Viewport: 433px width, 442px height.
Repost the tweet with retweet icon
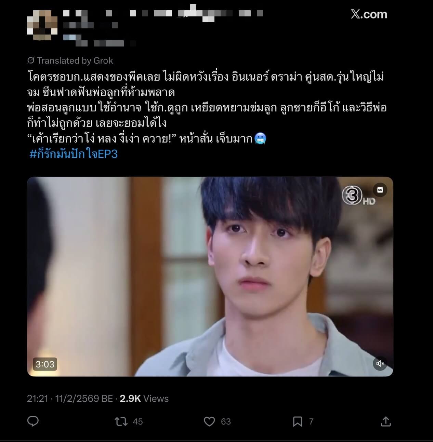pyautogui.click(x=121, y=421)
